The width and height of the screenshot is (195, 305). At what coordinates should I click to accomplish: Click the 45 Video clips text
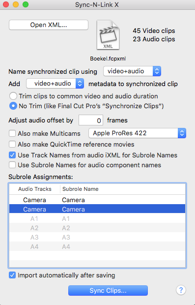(x=154, y=30)
